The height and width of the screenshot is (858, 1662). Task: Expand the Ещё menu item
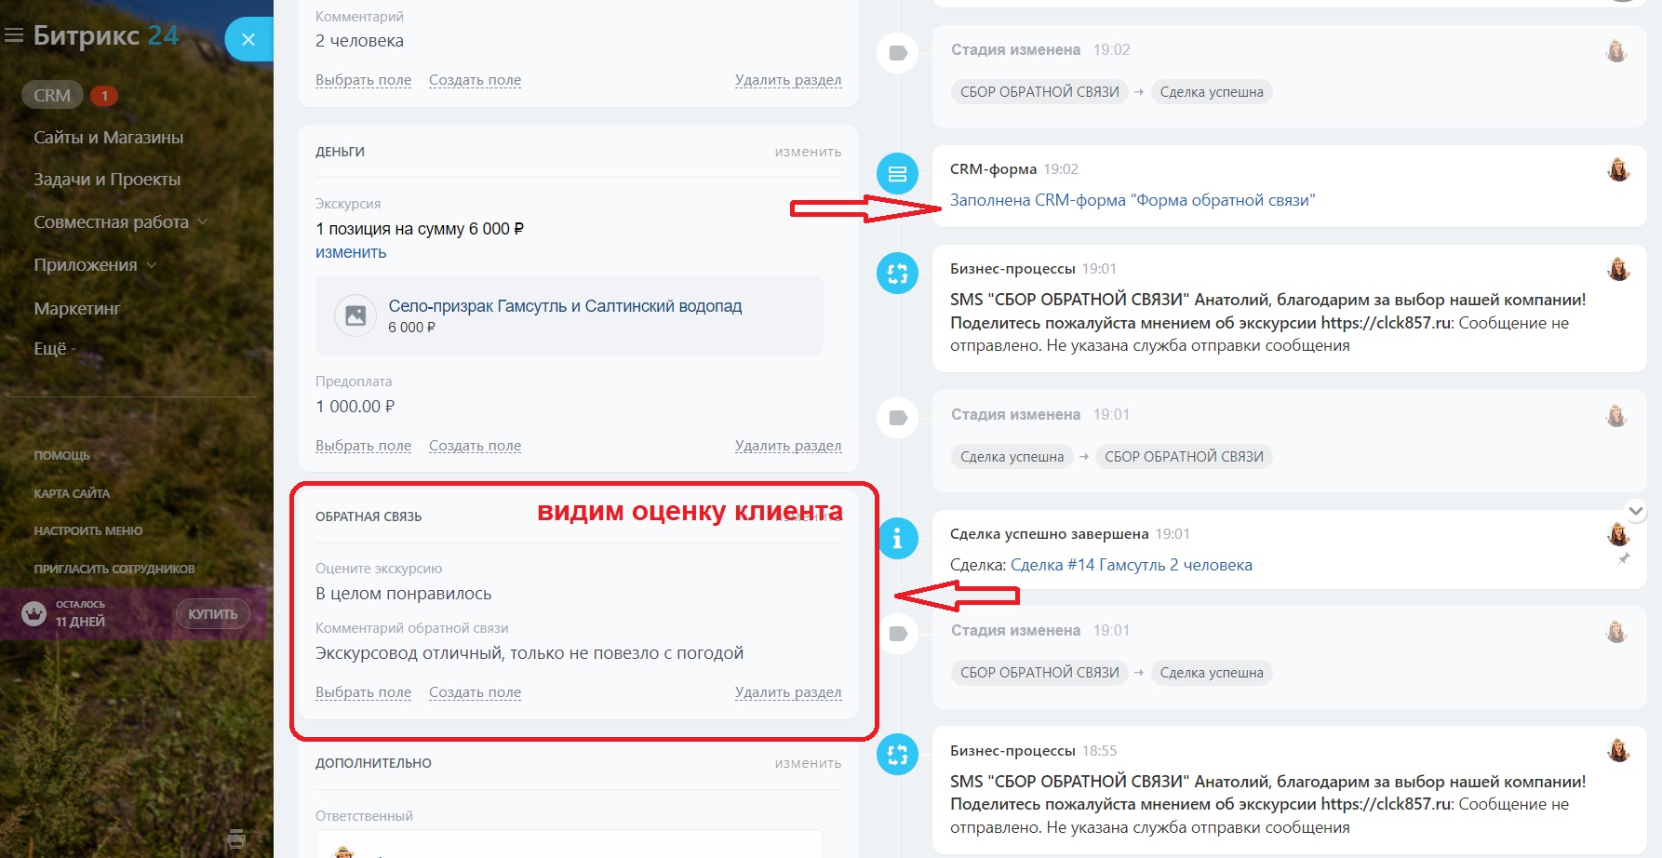point(55,349)
